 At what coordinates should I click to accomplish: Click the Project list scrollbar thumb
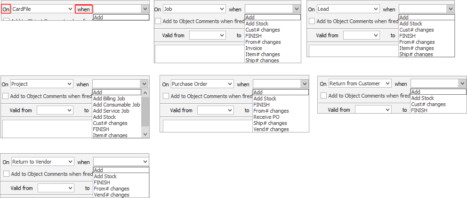[x=145, y=111]
